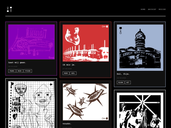The width and height of the screenshot is (171, 128).
Task: Click the date under 'ik mis je.'
Action: point(67,69)
